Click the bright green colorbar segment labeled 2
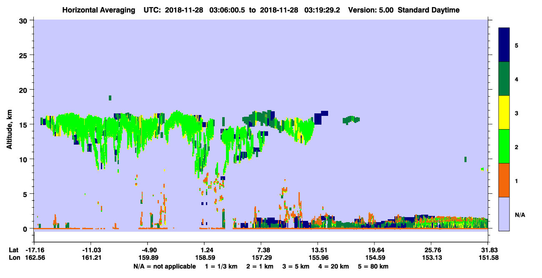 pos(504,146)
